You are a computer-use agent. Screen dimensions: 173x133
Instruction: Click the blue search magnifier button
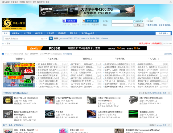click(x=51, y=39)
